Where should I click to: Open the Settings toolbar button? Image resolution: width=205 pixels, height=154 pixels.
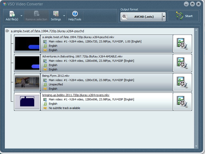[x=56, y=16]
